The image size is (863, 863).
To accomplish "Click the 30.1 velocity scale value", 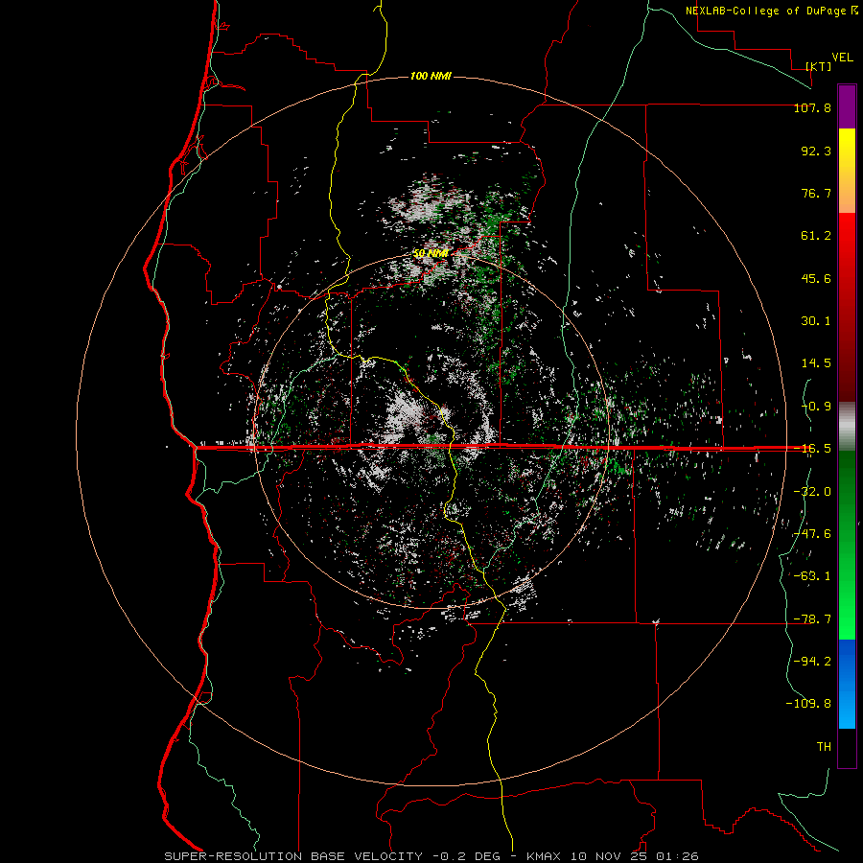I will click(816, 321).
